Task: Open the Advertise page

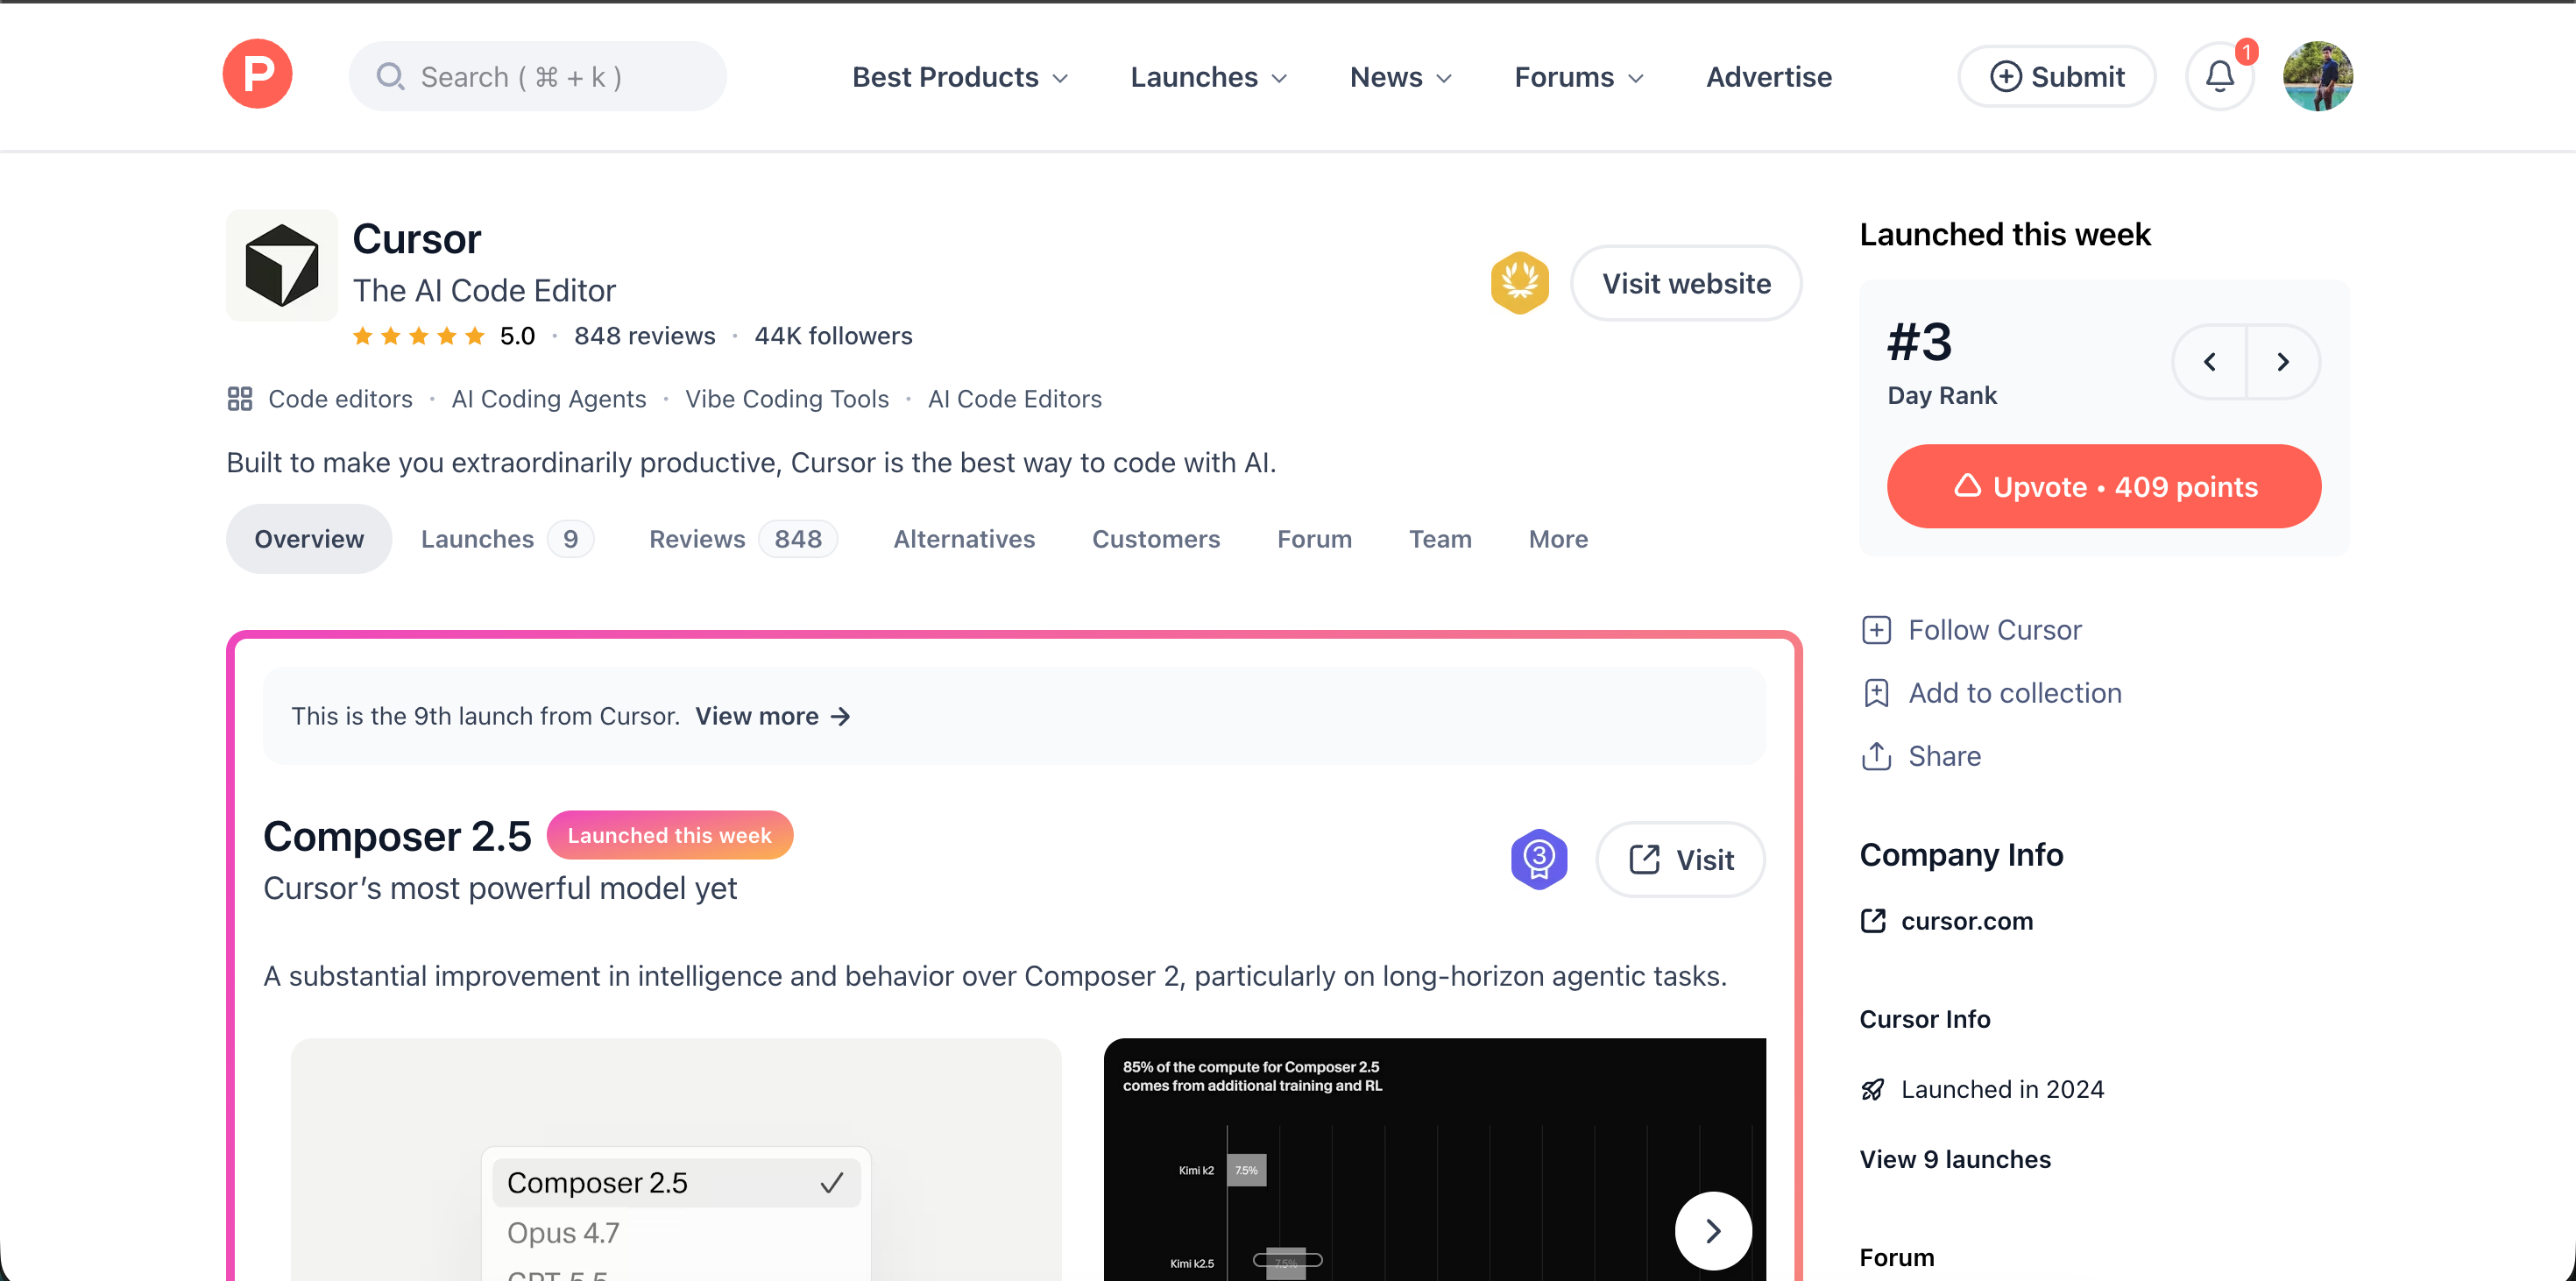Action: (1769, 77)
